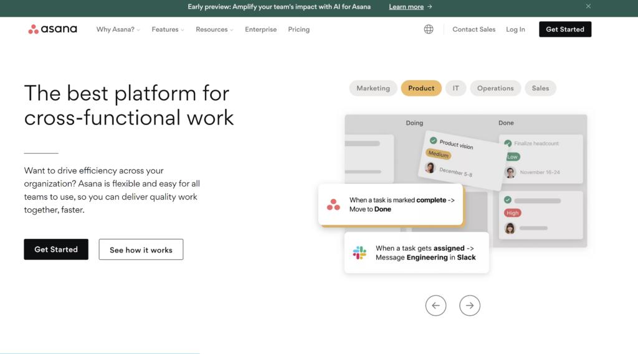Open the Pricing page
Screen dimensions: 638x354
pos(298,29)
